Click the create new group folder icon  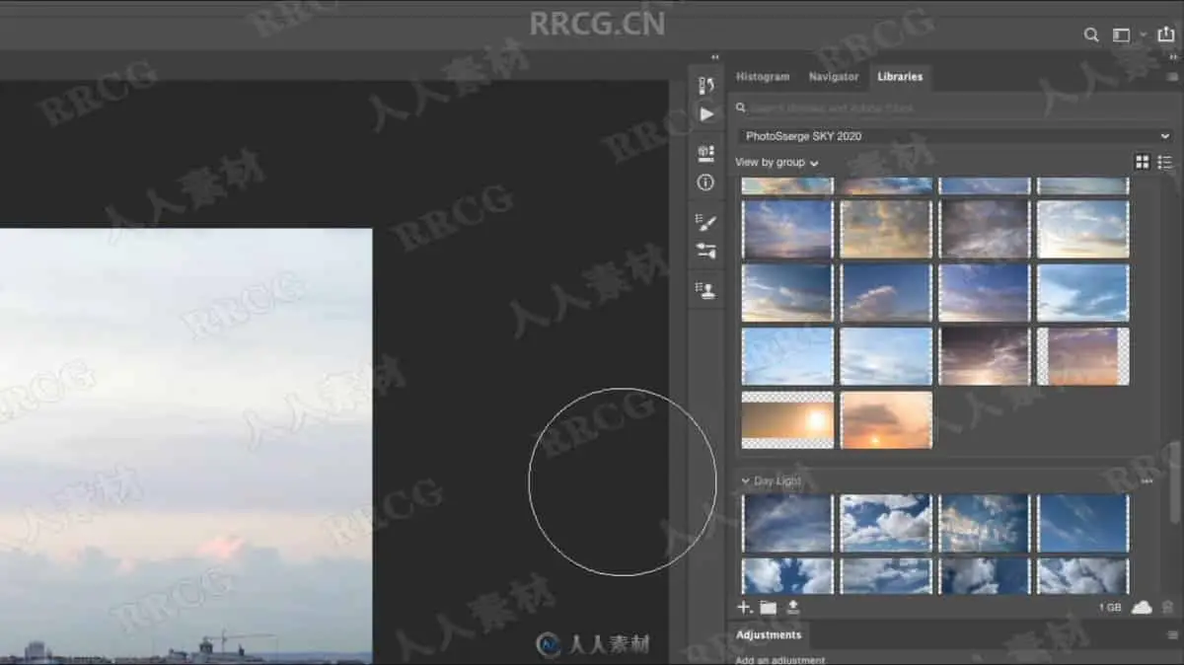pyautogui.click(x=769, y=608)
